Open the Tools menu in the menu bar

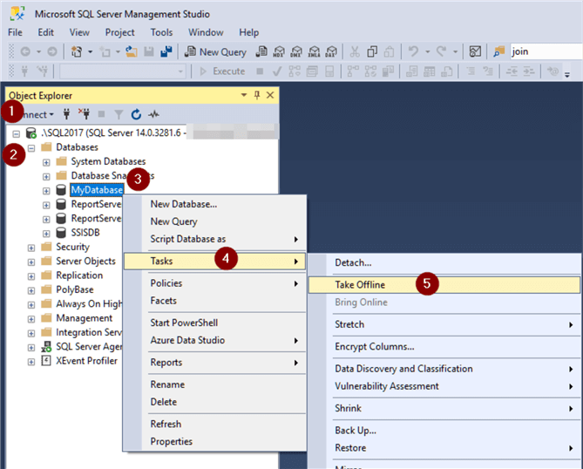(x=161, y=32)
